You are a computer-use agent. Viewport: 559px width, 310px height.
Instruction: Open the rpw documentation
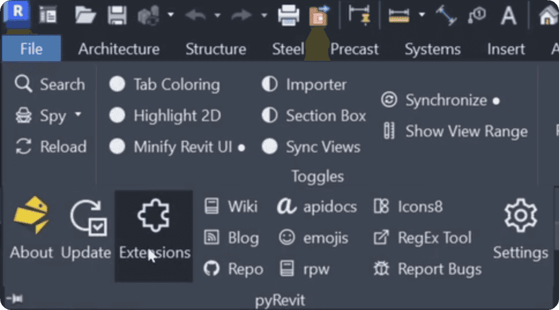(305, 268)
